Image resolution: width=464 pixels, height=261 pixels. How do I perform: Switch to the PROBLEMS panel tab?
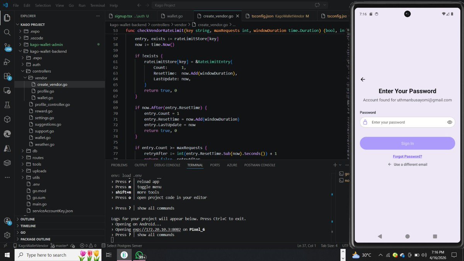click(119, 165)
